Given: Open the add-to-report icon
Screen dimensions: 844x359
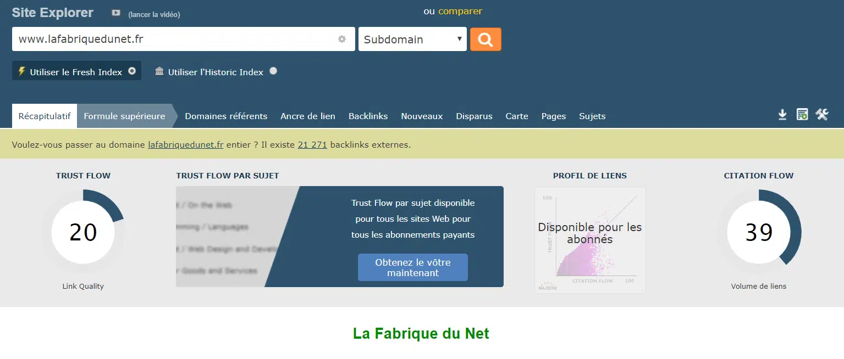Looking at the screenshot, I should click(802, 114).
